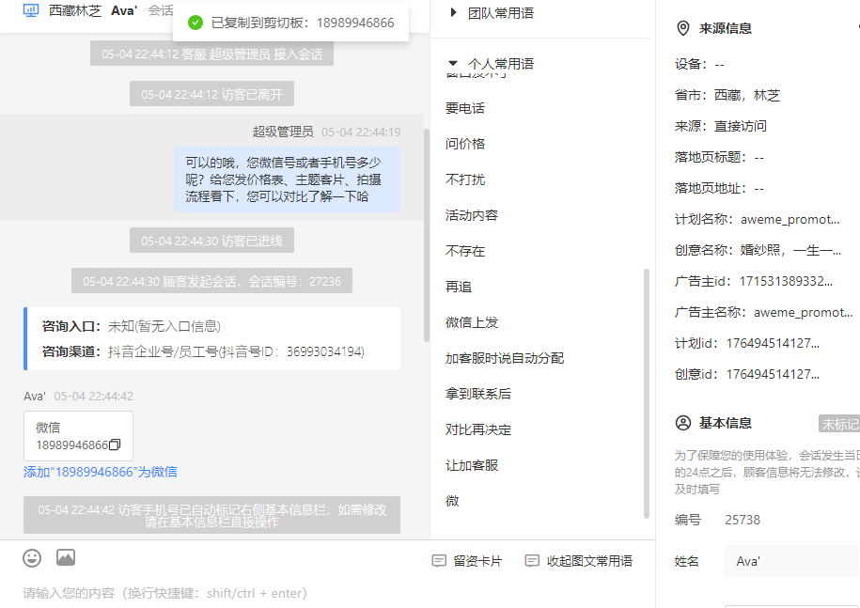Select quick phrase 对比再决定
The image size is (860, 608).
478,429
